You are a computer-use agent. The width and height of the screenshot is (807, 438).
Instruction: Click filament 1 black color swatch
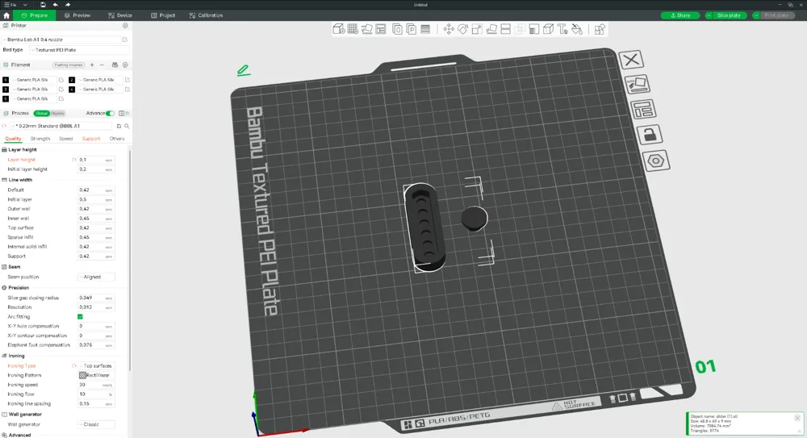(6, 80)
